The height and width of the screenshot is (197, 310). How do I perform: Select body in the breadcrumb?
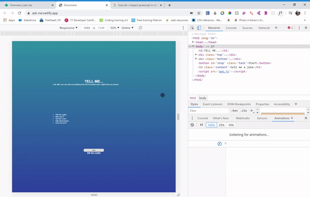coord(203,98)
